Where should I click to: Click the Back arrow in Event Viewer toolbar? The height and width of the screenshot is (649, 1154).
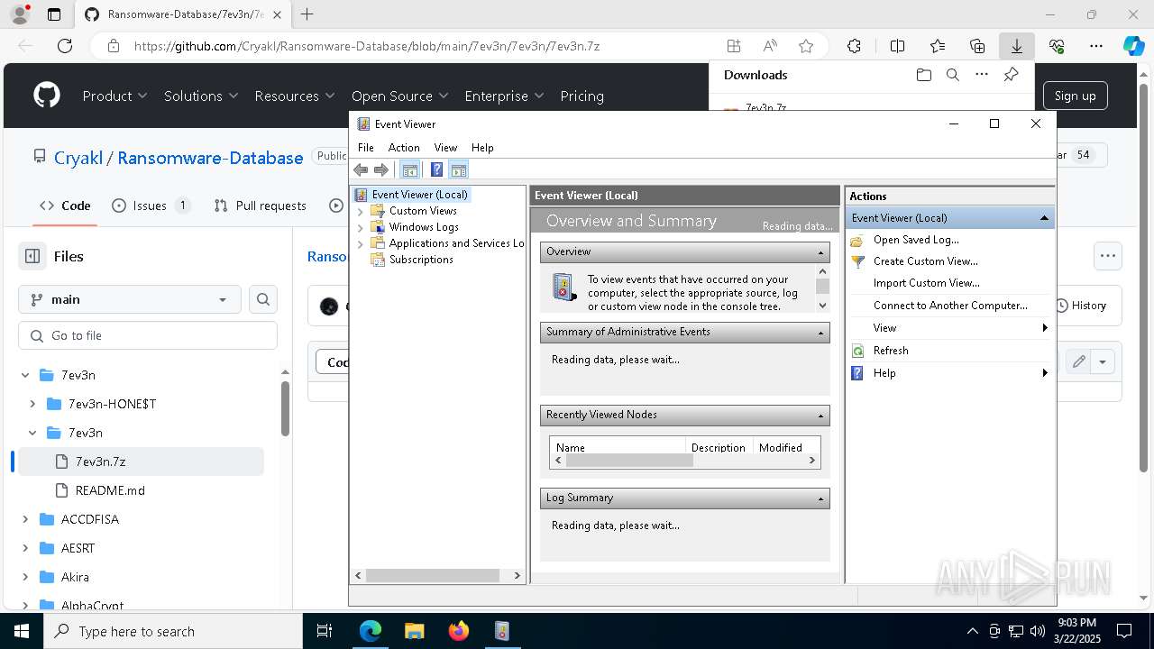[x=361, y=169]
